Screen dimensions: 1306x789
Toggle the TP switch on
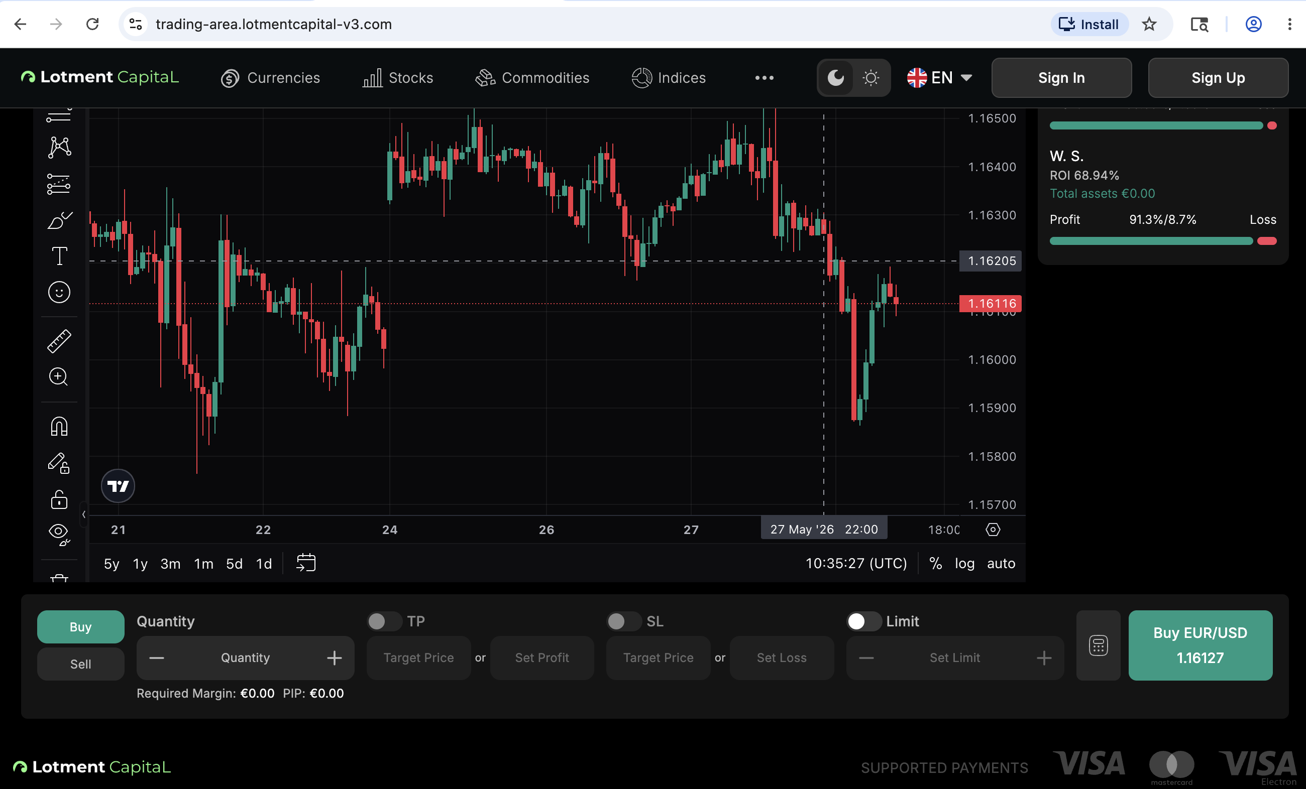(385, 621)
